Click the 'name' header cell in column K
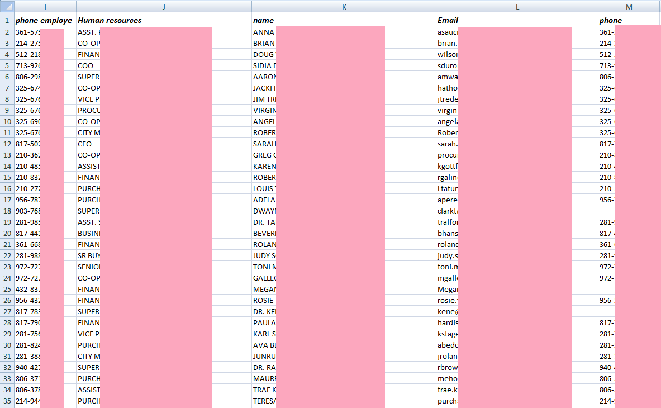 point(264,20)
